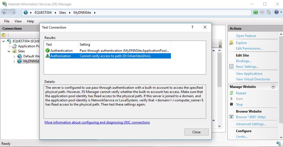
Task: Click View Applications link
Action: (x=249, y=74)
